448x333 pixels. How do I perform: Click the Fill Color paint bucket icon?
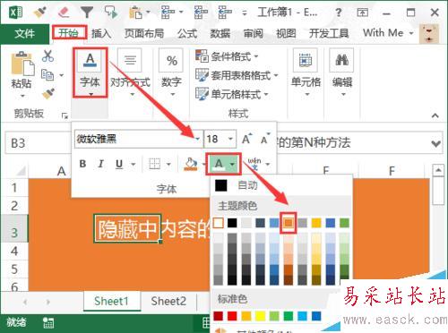(x=191, y=164)
